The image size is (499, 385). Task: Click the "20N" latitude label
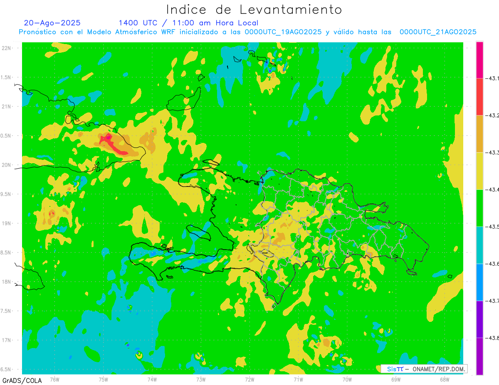point(7,165)
